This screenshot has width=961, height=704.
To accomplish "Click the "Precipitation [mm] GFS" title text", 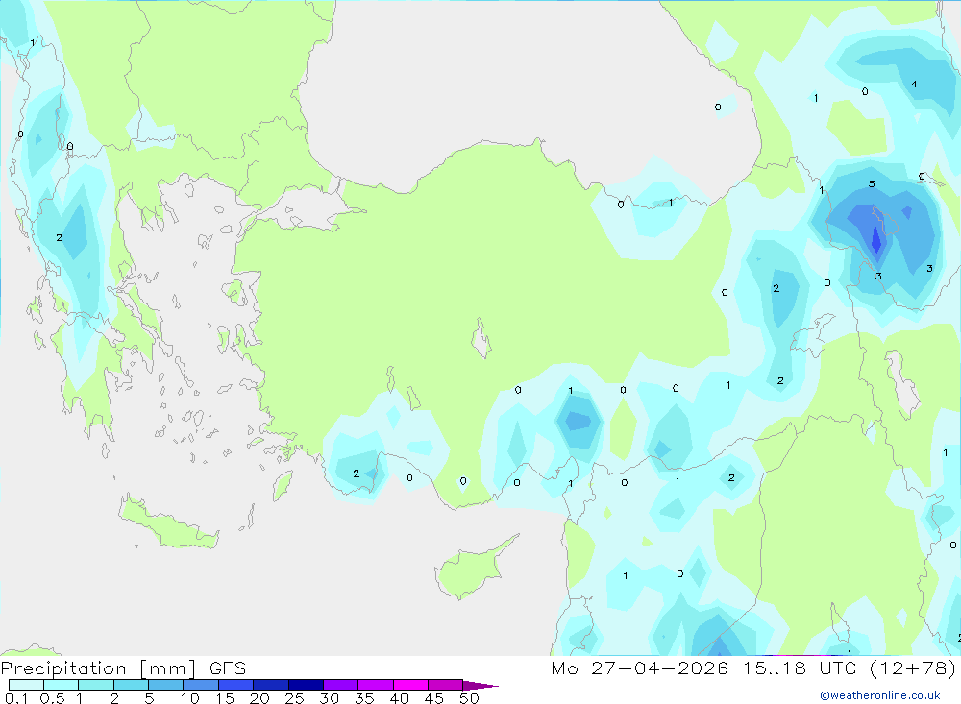I will pyautogui.click(x=123, y=668).
